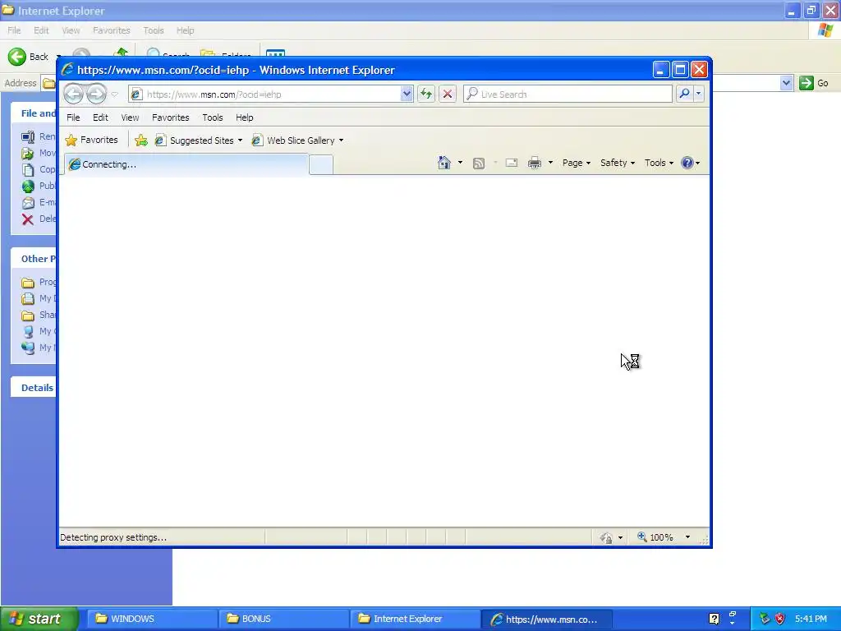The image size is (841, 631).
Task: Open the View menu in IE
Action: [x=130, y=117]
